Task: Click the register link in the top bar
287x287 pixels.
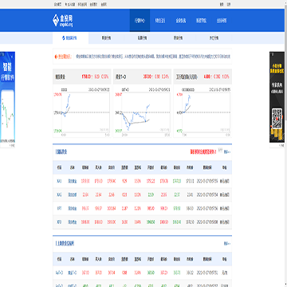Action: pos(229,5)
